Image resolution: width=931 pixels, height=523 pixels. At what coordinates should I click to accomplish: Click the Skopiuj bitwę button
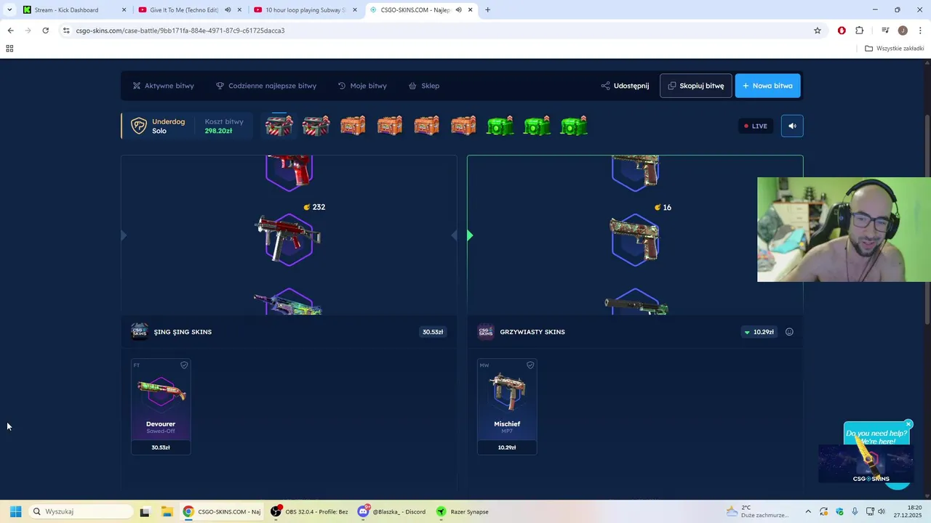click(695, 86)
